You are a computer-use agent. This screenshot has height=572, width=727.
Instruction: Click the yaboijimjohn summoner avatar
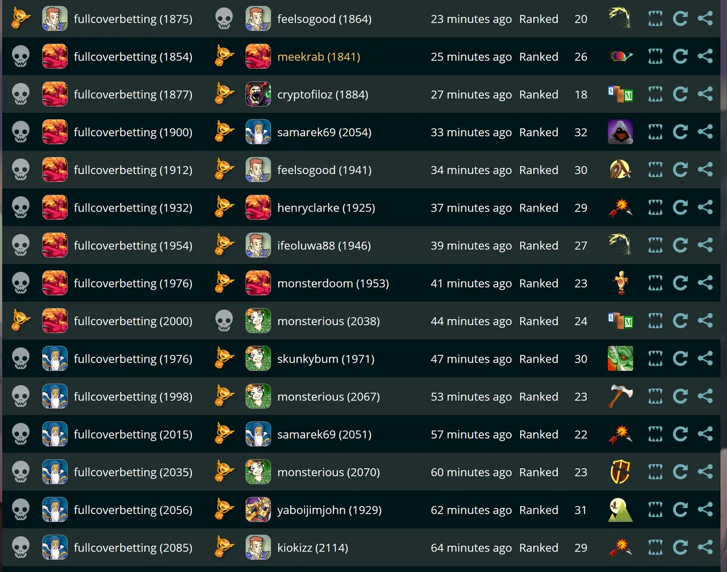258,510
